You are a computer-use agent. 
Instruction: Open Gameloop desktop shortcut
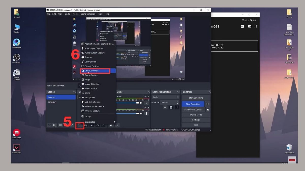tap(17, 44)
